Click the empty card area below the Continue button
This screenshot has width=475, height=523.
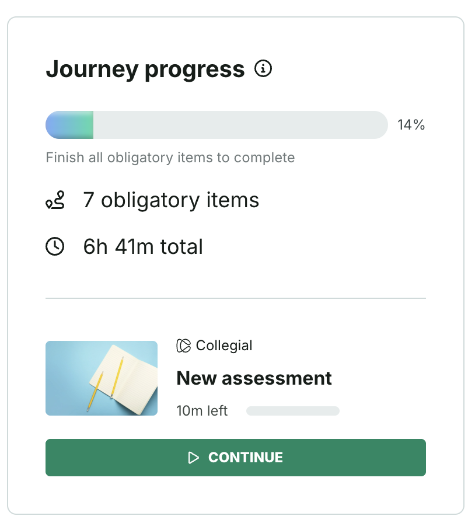click(x=236, y=495)
